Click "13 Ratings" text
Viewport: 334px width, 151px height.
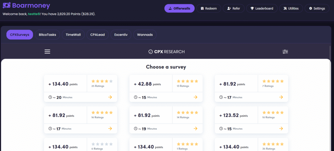point(183,86)
